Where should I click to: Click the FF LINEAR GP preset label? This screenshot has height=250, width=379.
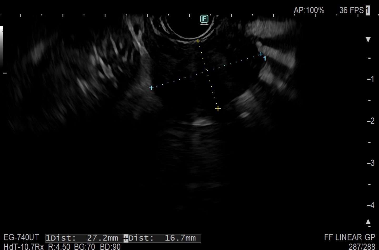click(350, 237)
